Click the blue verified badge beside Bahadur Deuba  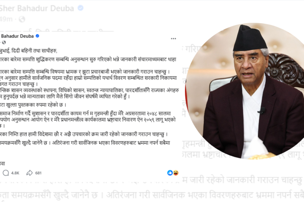tap(37, 36)
